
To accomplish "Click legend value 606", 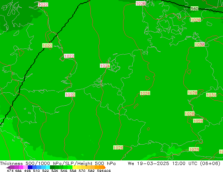I will (107, 171).
